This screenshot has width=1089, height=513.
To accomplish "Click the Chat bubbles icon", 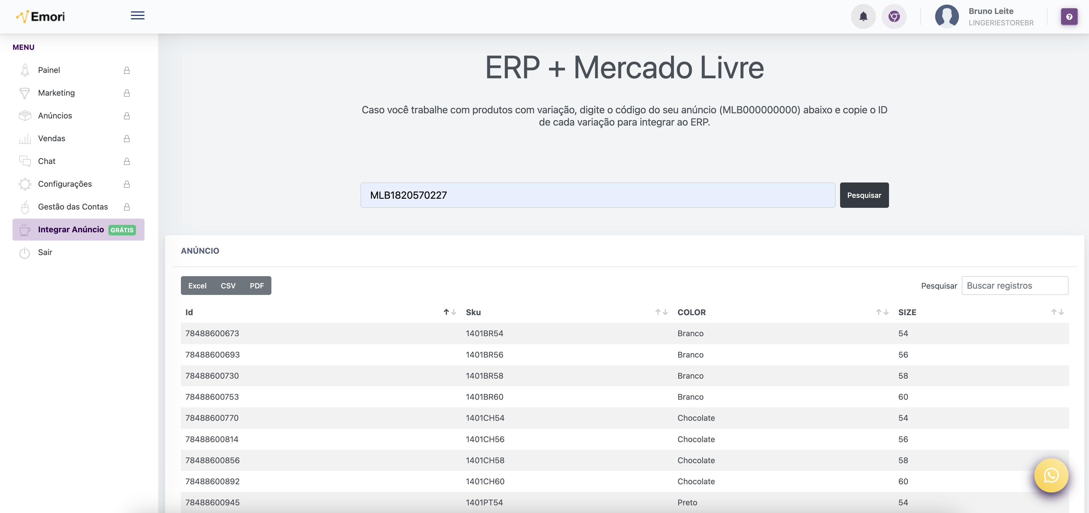I will tap(25, 161).
